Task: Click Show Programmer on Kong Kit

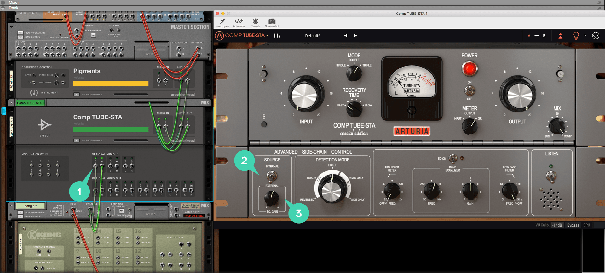Action: tap(20, 212)
